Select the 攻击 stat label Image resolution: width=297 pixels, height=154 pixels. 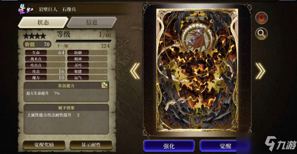pos(36,71)
